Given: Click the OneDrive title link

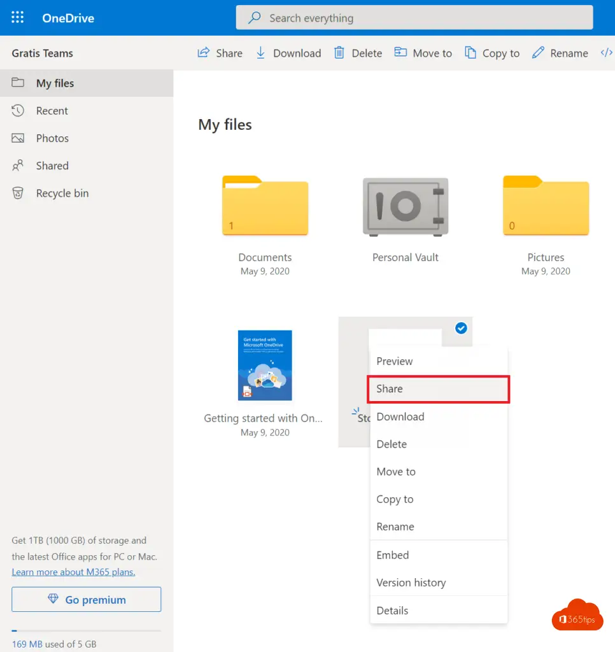Looking at the screenshot, I should tap(68, 18).
